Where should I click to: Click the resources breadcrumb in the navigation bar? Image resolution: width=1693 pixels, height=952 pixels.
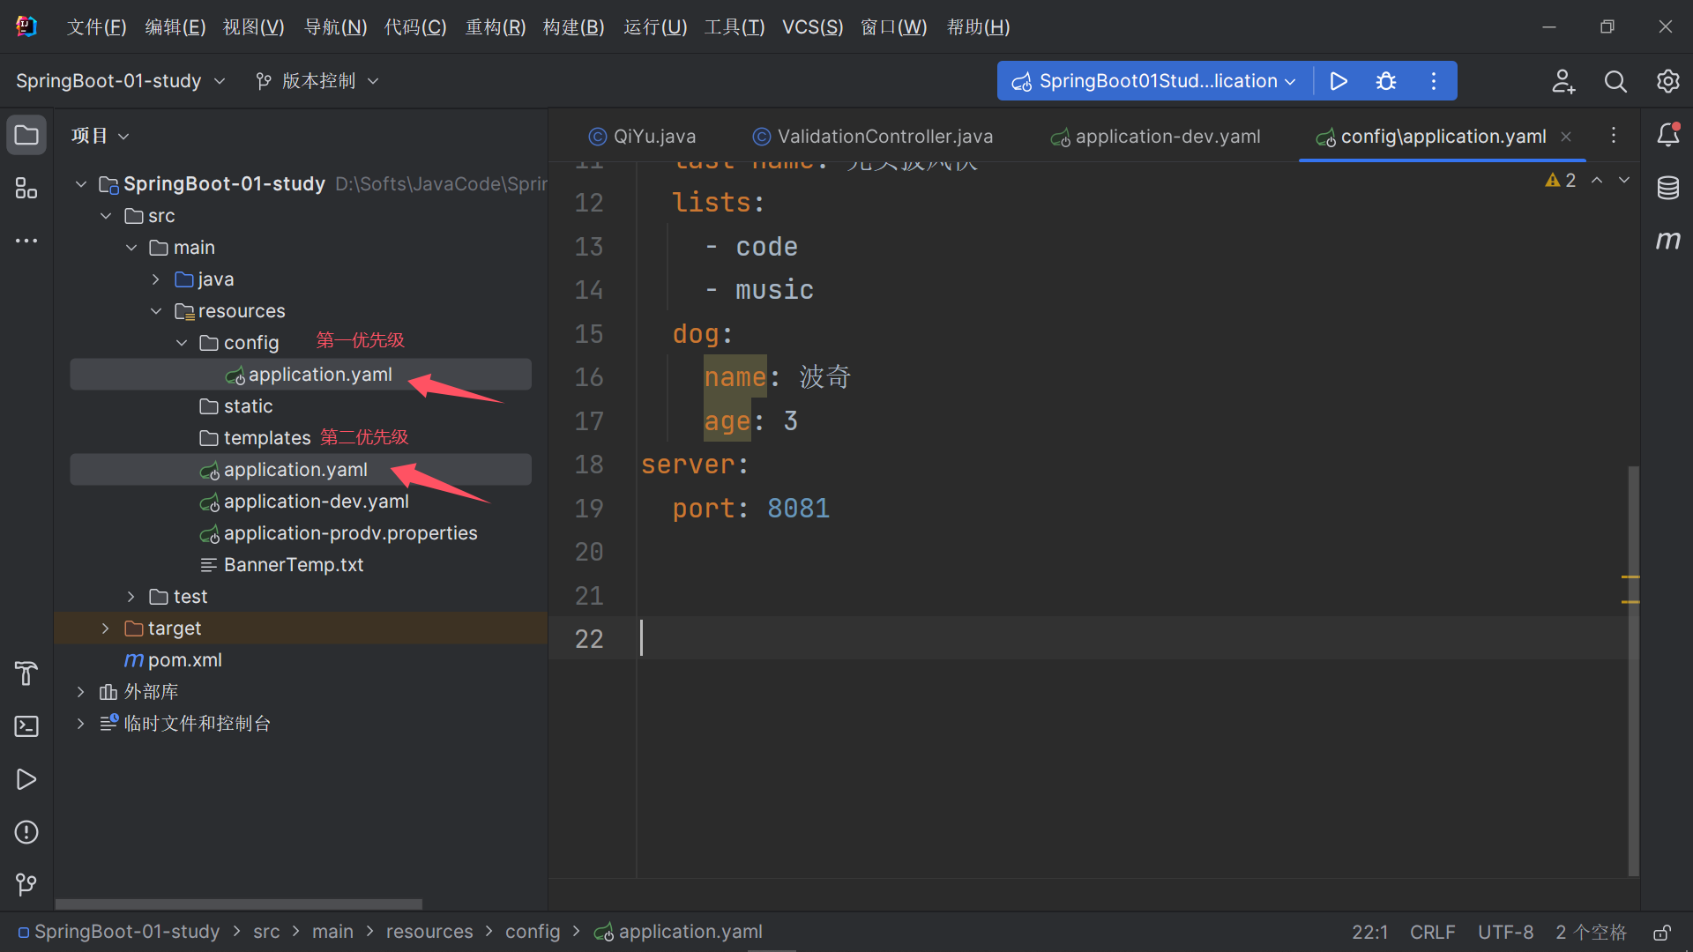click(x=429, y=932)
